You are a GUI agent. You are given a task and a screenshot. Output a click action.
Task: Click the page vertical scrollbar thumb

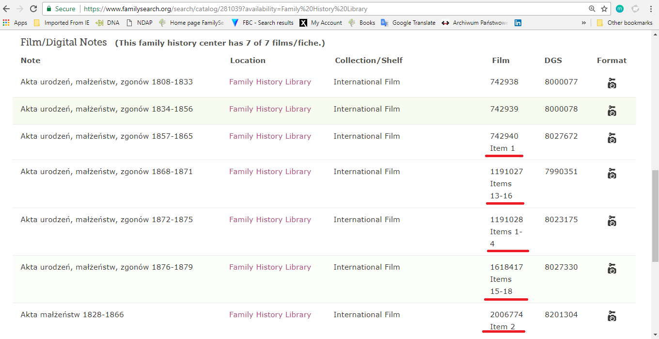click(x=655, y=216)
